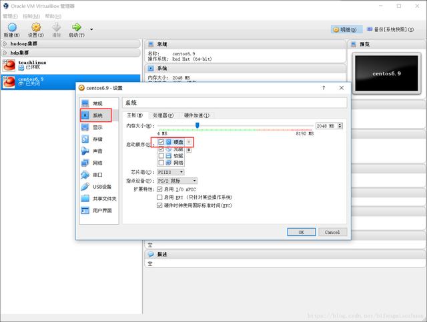Toggle the hardware clock UTC checkbox
This screenshot has width=427, height=322.
[x=159, y=205]
